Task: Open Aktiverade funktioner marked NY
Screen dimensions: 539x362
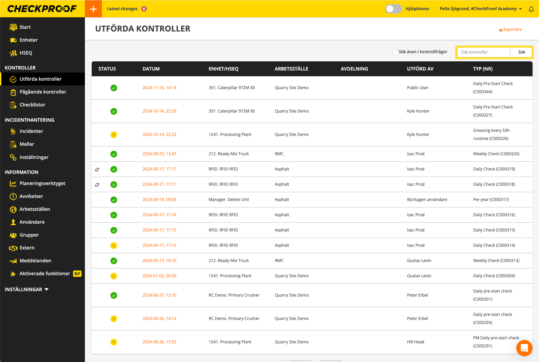Action: [x=44, y=274]
